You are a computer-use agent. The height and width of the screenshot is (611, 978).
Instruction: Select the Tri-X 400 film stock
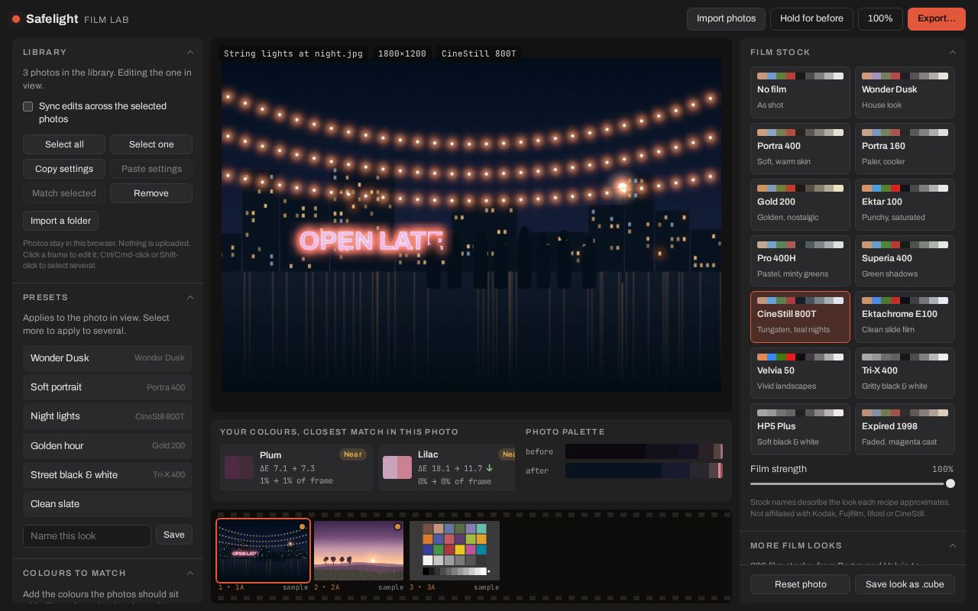point(905,373)
